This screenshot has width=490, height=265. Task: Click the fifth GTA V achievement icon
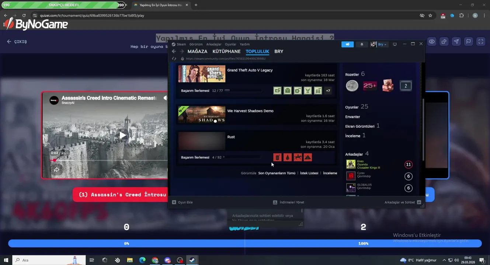[318, 91]
